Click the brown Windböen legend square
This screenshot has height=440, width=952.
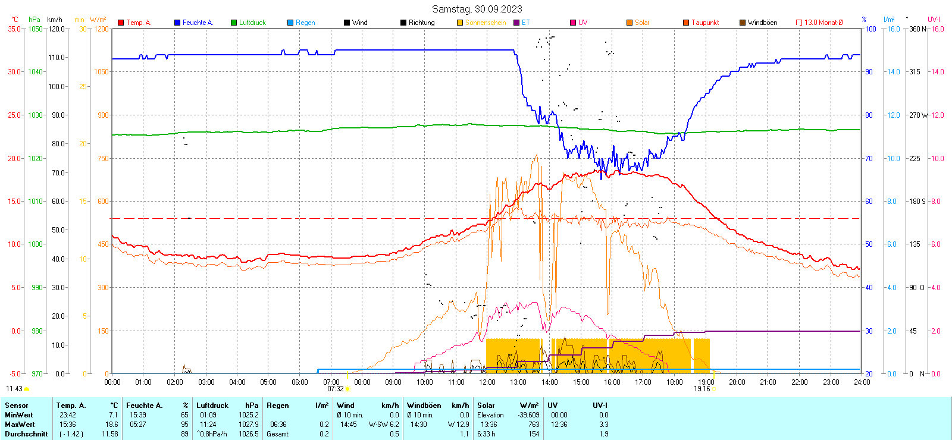(743, 23)
